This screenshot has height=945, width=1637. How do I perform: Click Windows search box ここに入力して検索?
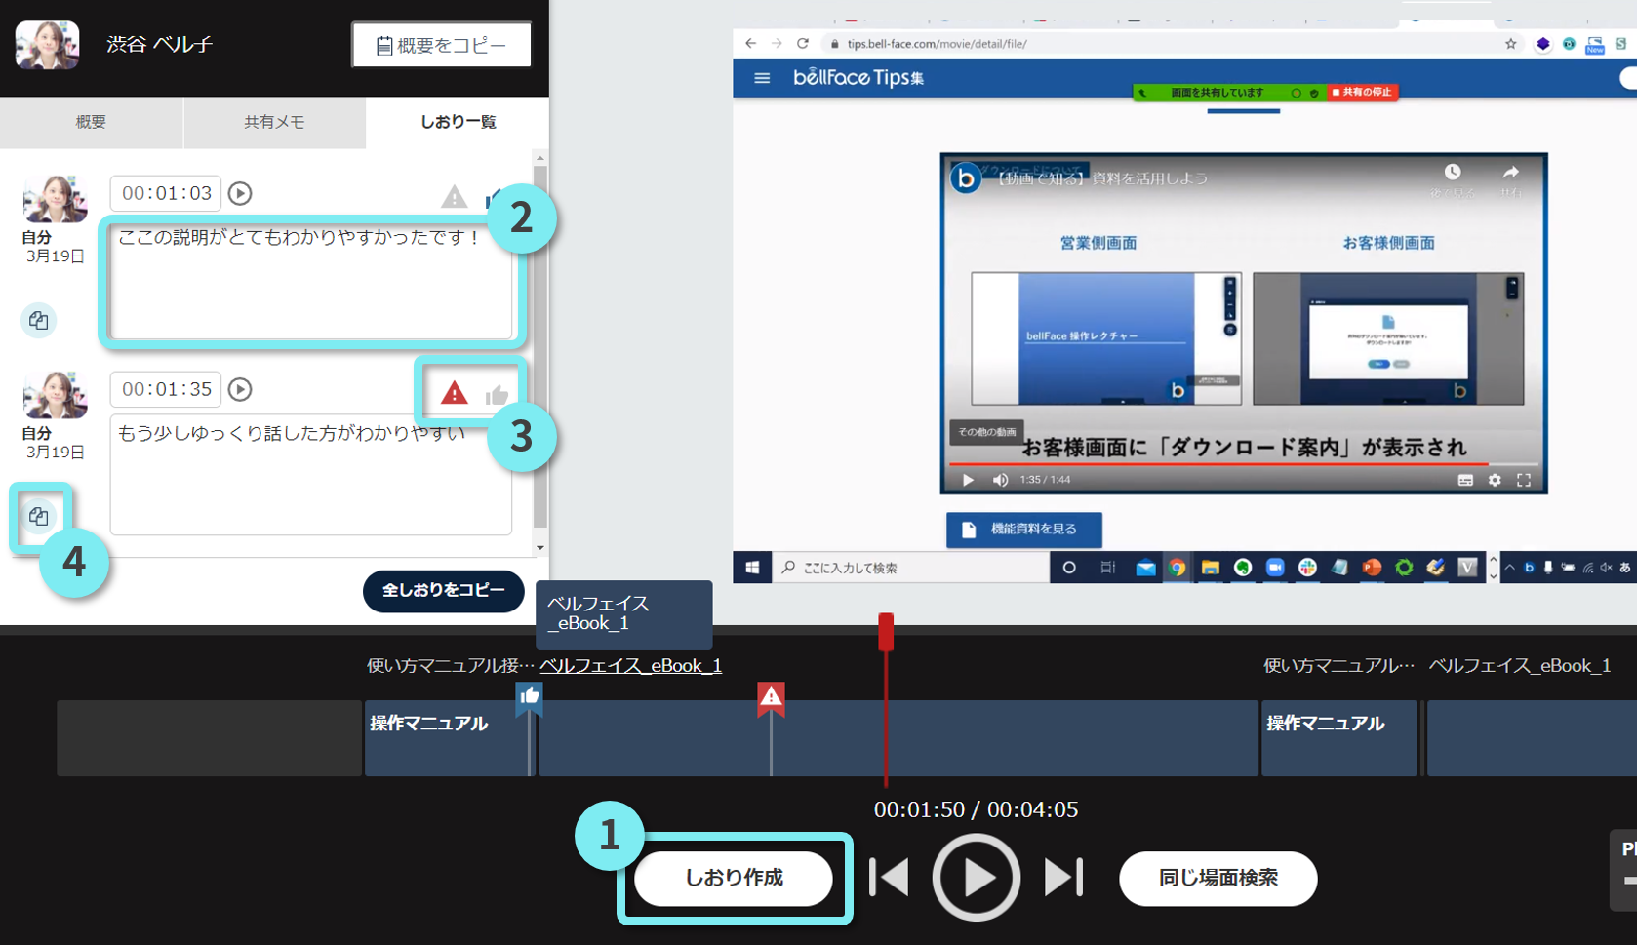point(910,568)
